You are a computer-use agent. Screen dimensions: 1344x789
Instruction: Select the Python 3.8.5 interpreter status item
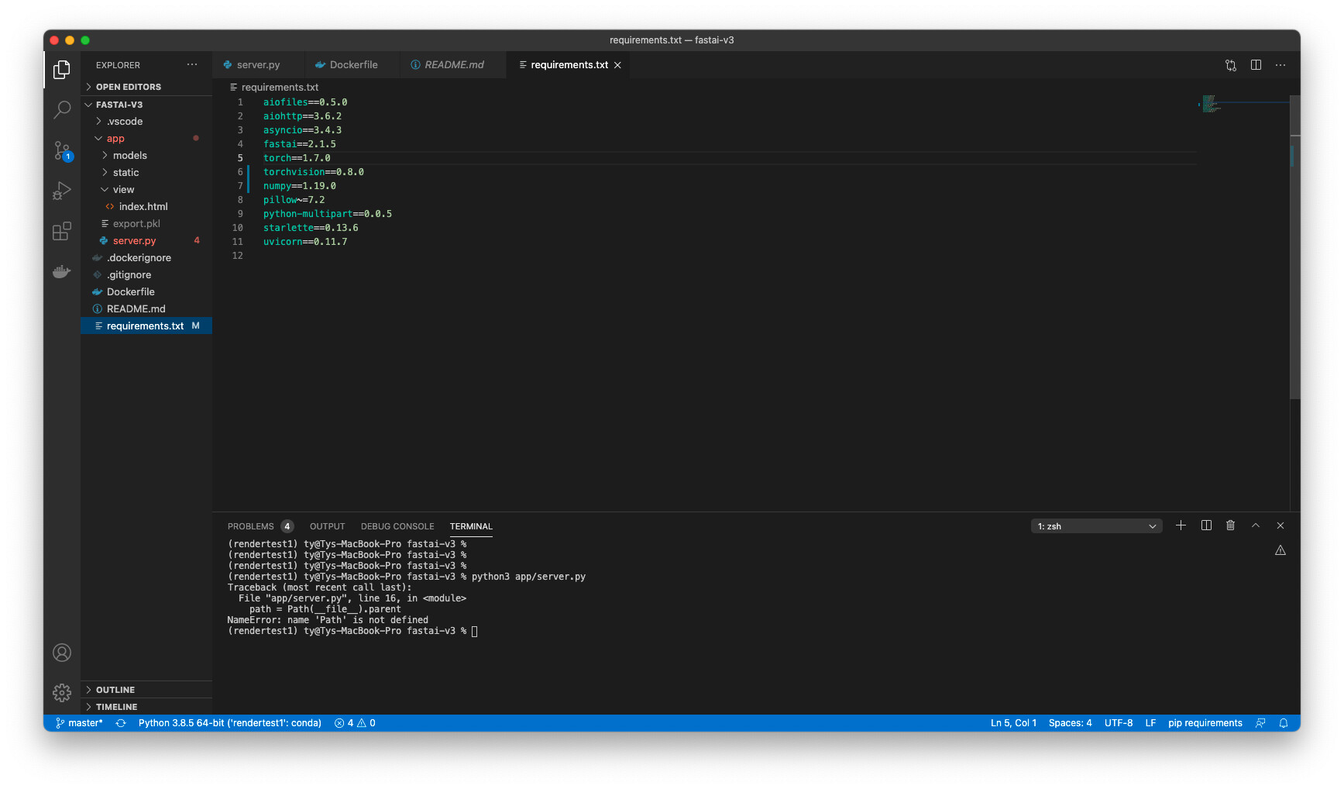point(230,723)
